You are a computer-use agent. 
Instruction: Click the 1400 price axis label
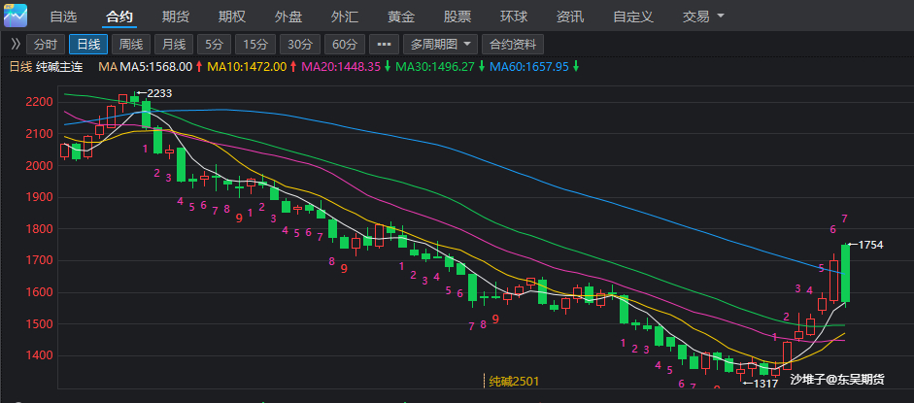[x=39, y=355]
